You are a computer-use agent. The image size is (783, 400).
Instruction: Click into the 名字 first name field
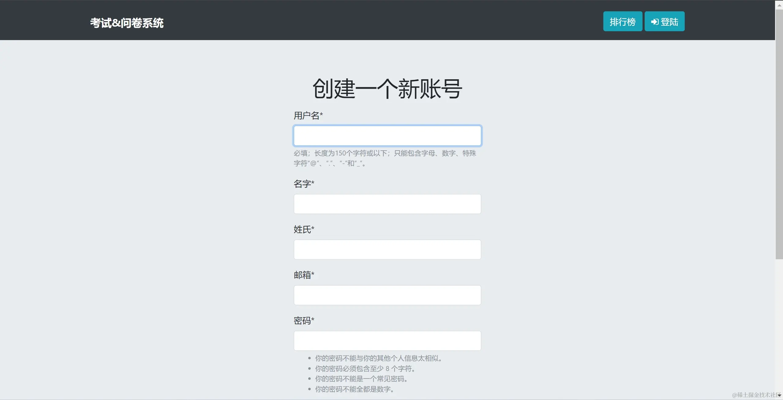(387, 204)
